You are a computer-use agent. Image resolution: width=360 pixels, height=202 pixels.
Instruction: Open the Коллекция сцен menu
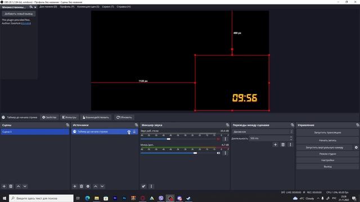(88, 7)
